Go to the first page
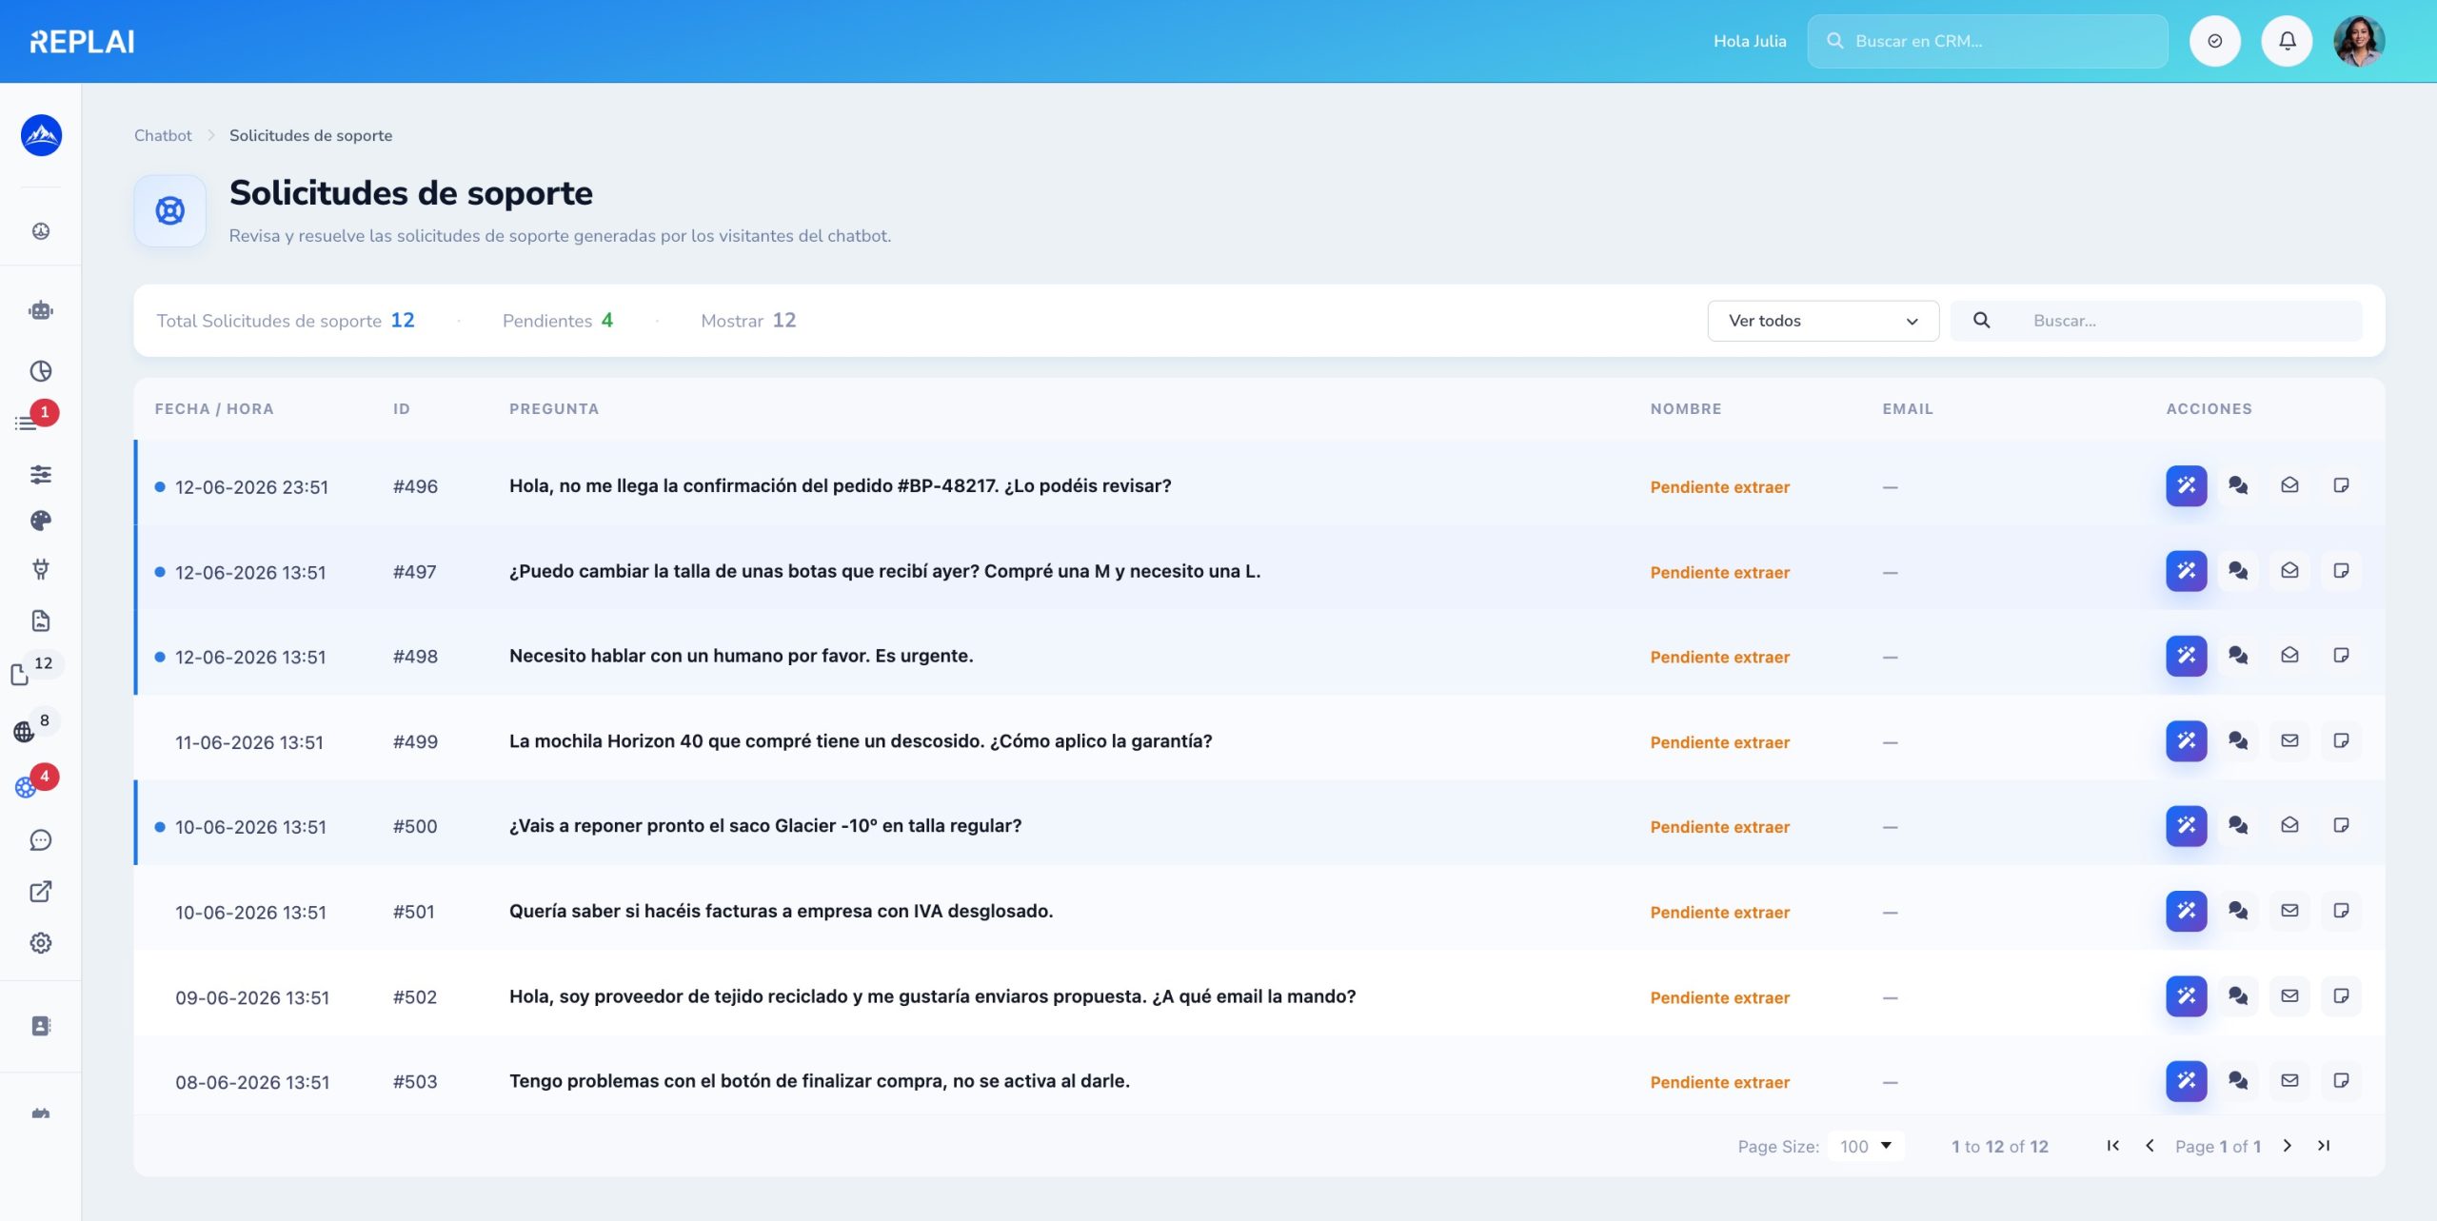The width and height of the screenshot is (2437, 1221). tap(2112, 1146)
